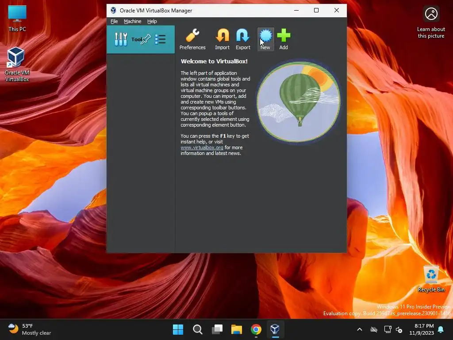The width and height of the screenshot is (453, 340).
Task: Open taskbar Search
Action: 198,329
